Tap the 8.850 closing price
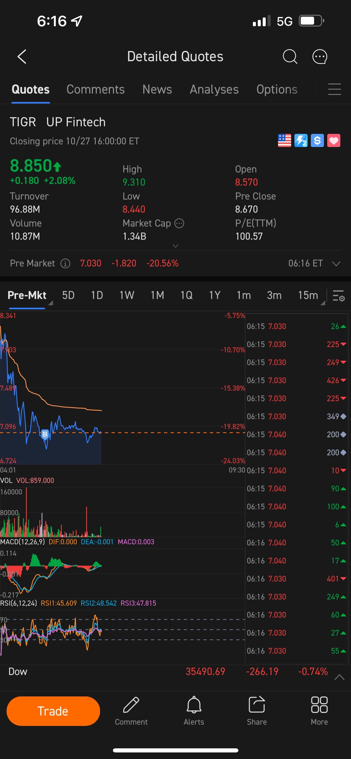Screen dimensions: 351x759 coord(31,165)
